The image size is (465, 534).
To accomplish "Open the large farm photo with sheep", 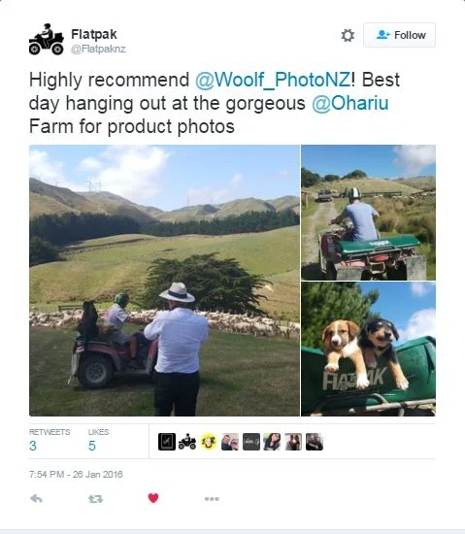I will pyautogui.click(x=164, y=281).
